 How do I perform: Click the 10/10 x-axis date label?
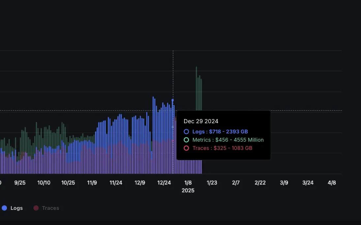[44, 183]
